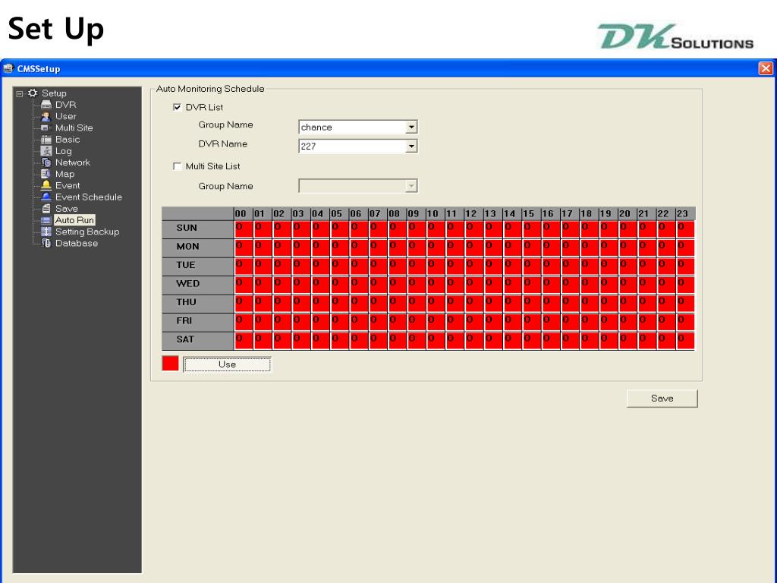The image size is (777, 583).
Task: Click the DVR device icon in the tree
Action: click(46, 105)
